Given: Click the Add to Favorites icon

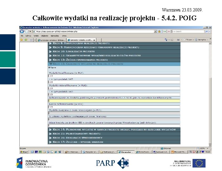Looking at the screenshot, I should click(x=26, y=40).
